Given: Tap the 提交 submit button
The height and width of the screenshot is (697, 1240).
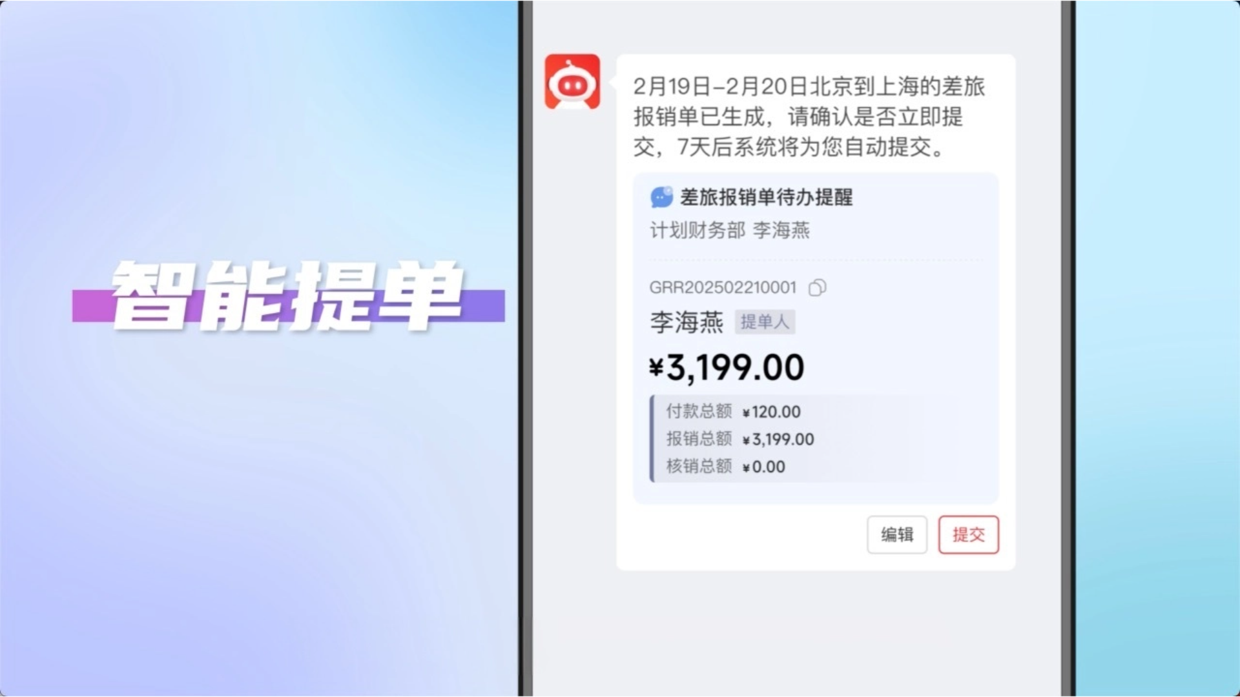Looking at the screenshot, I should (x=968, y=534).
